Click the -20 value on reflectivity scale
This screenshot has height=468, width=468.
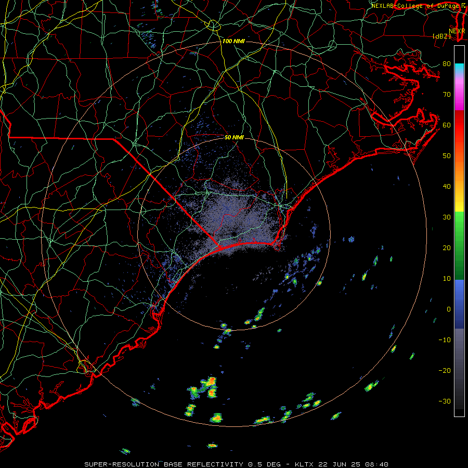click(445, 370)
